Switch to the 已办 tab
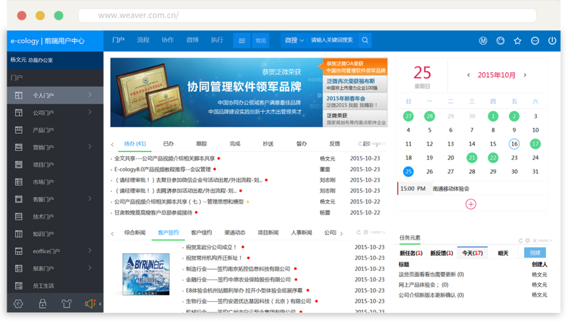Screen dimensions: 578x328 click(168, 144)
